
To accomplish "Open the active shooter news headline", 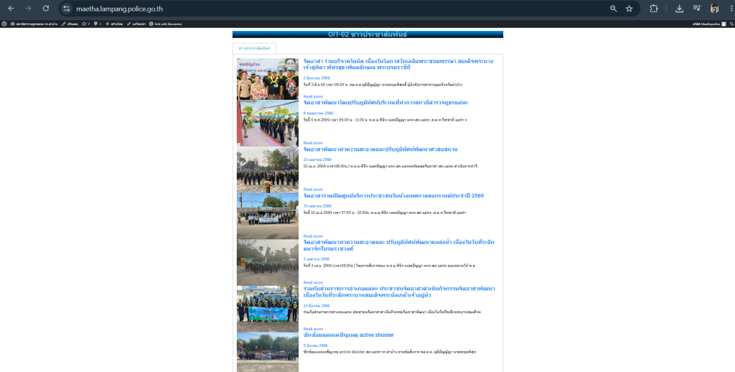I will pos(348,335).
